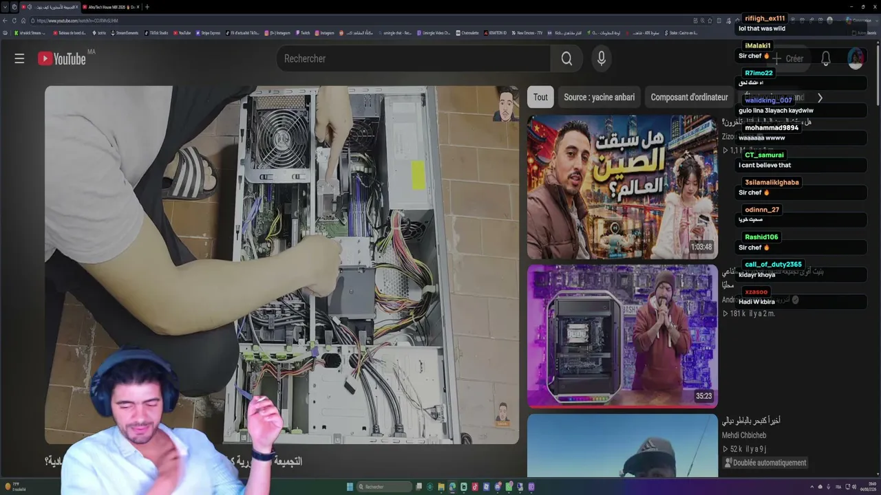Click chat username xzasoo
Viewport: 881px width, 495px height.
756,292
